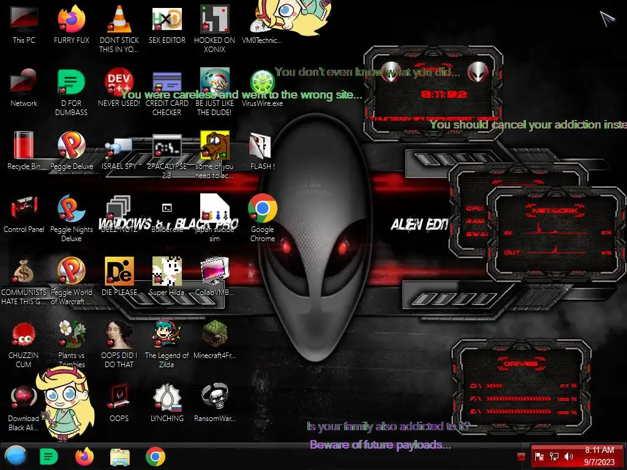Select the Peggle Deluxe shortcut
Image resolution: width=627 pixels, height=470 pixels.
[71, 151]
